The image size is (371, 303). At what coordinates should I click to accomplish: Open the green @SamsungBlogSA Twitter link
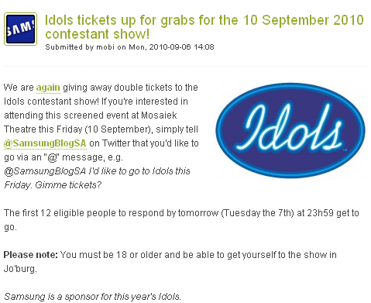tap(45, 143)
